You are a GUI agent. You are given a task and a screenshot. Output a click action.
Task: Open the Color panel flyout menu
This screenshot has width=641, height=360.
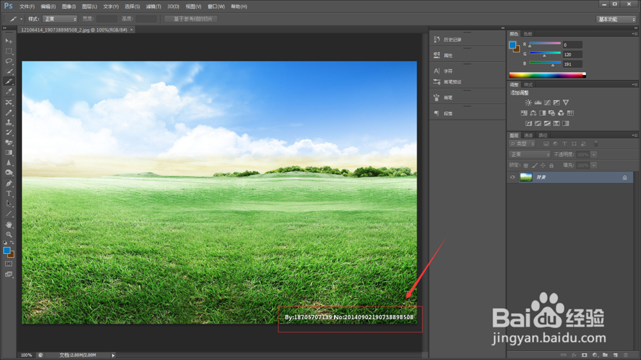click(635, 34)
